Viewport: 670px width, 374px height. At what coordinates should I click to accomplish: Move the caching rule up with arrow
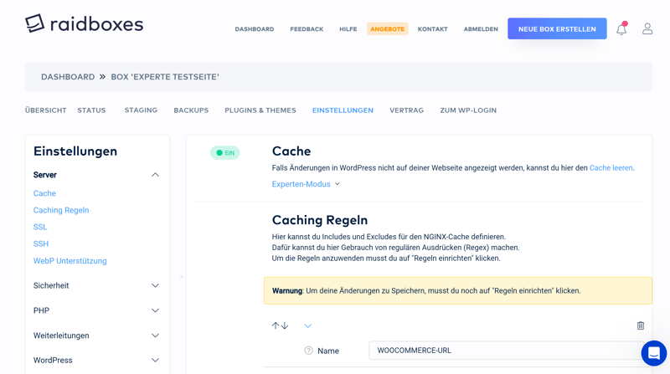click(276, 325)
